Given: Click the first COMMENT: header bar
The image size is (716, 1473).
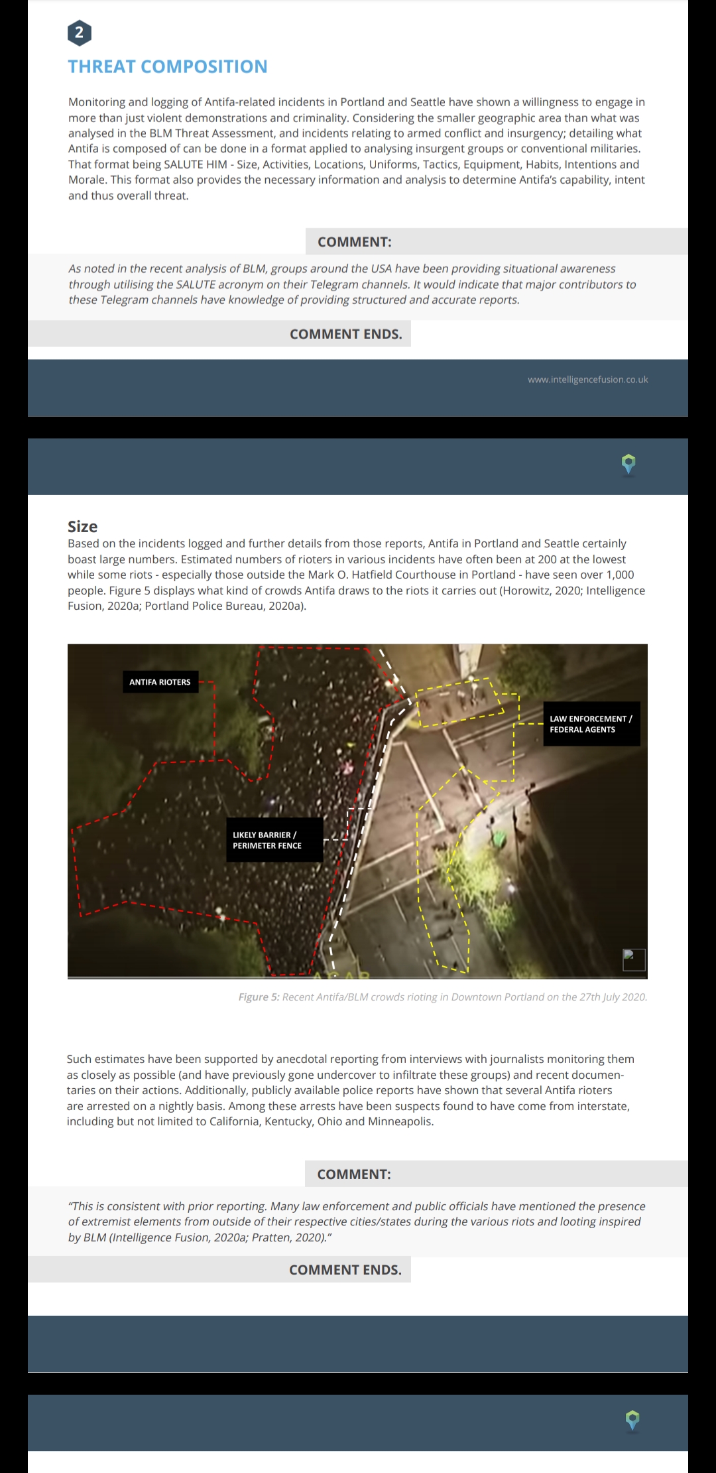Looking at the screenshot, I should click(497, 242).
